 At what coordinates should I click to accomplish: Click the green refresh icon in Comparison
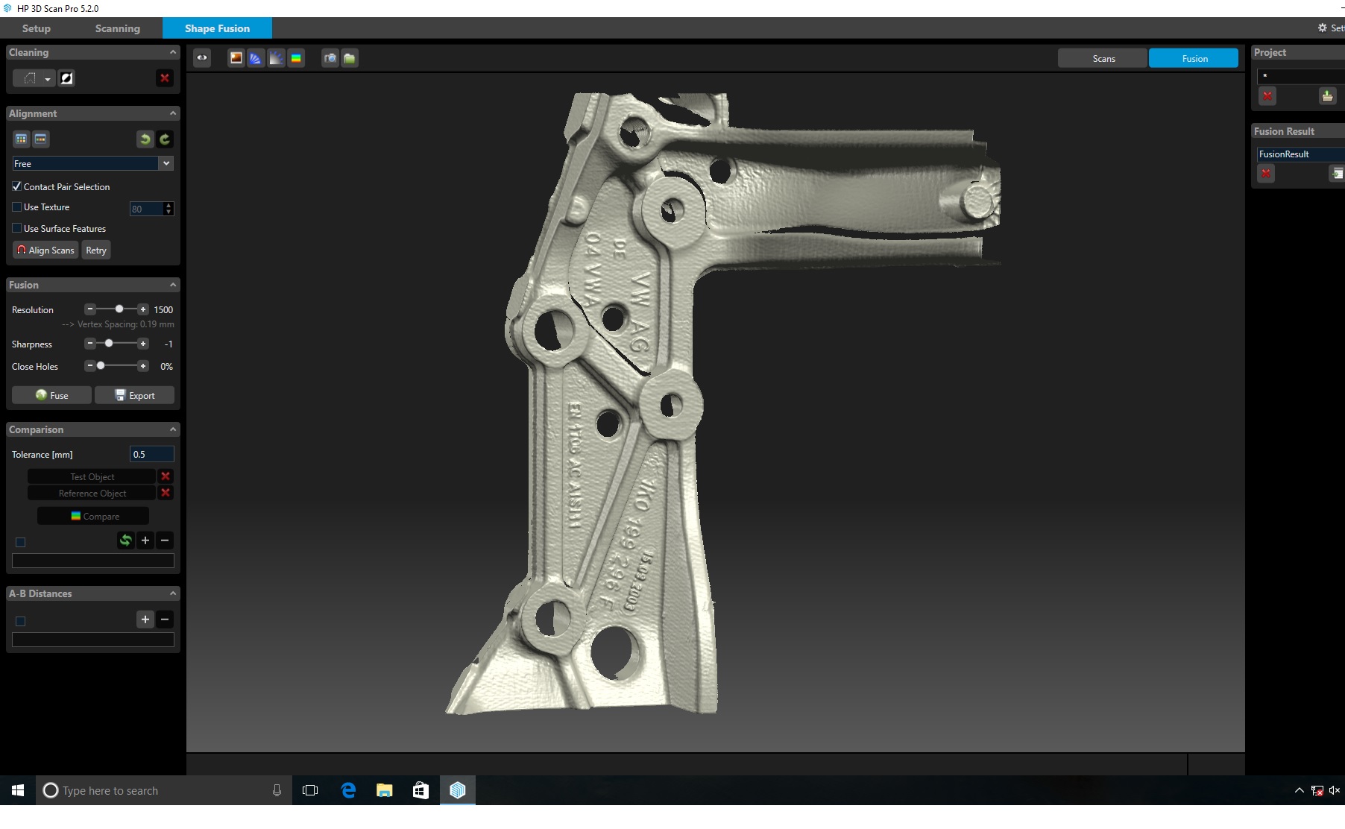pos(126,540)
